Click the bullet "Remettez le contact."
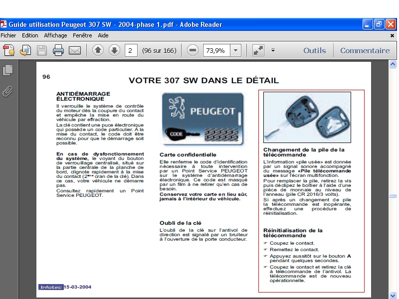The image size is (399, 299). tap(294, 250)
